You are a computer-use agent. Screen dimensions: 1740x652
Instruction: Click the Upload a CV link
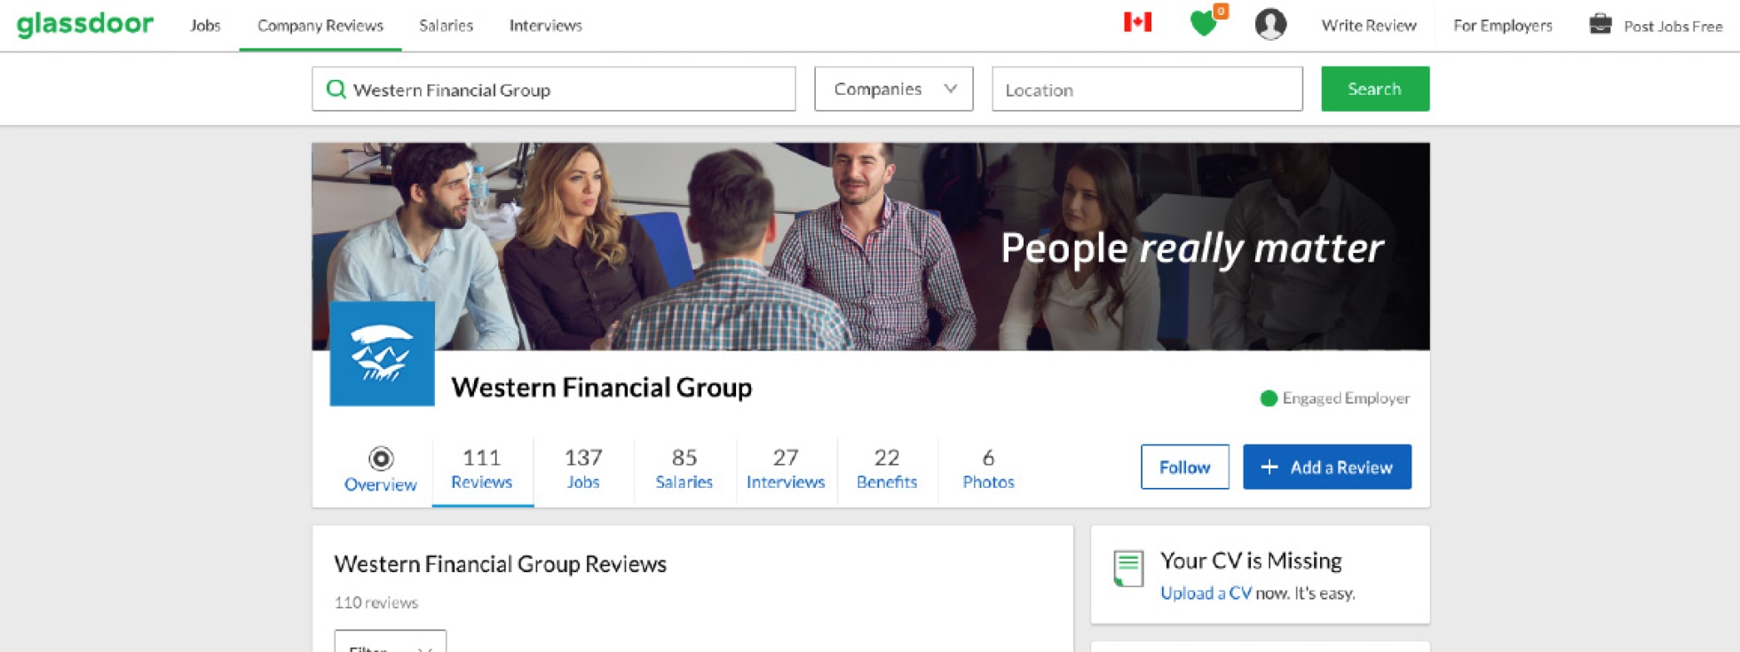click(1206, 593)
